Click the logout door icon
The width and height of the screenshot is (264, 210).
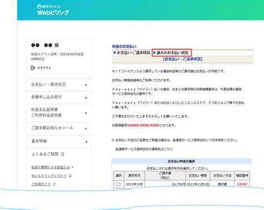33,68
